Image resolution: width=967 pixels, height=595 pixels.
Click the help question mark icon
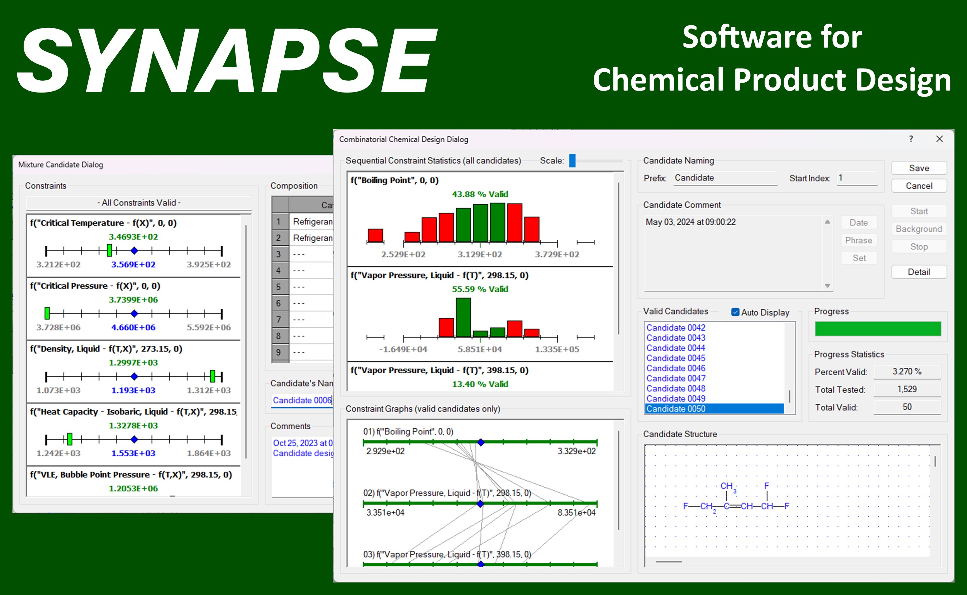(x=911, y=139)
